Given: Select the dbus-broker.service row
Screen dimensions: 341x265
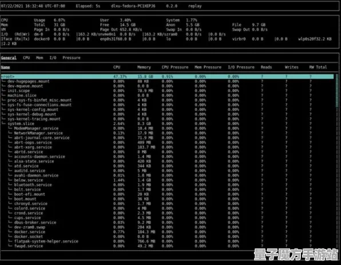Looking at the screenshot, I should pos(167,223).
